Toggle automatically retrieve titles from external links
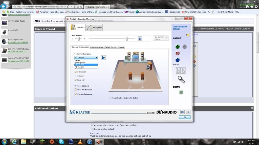 92,125
